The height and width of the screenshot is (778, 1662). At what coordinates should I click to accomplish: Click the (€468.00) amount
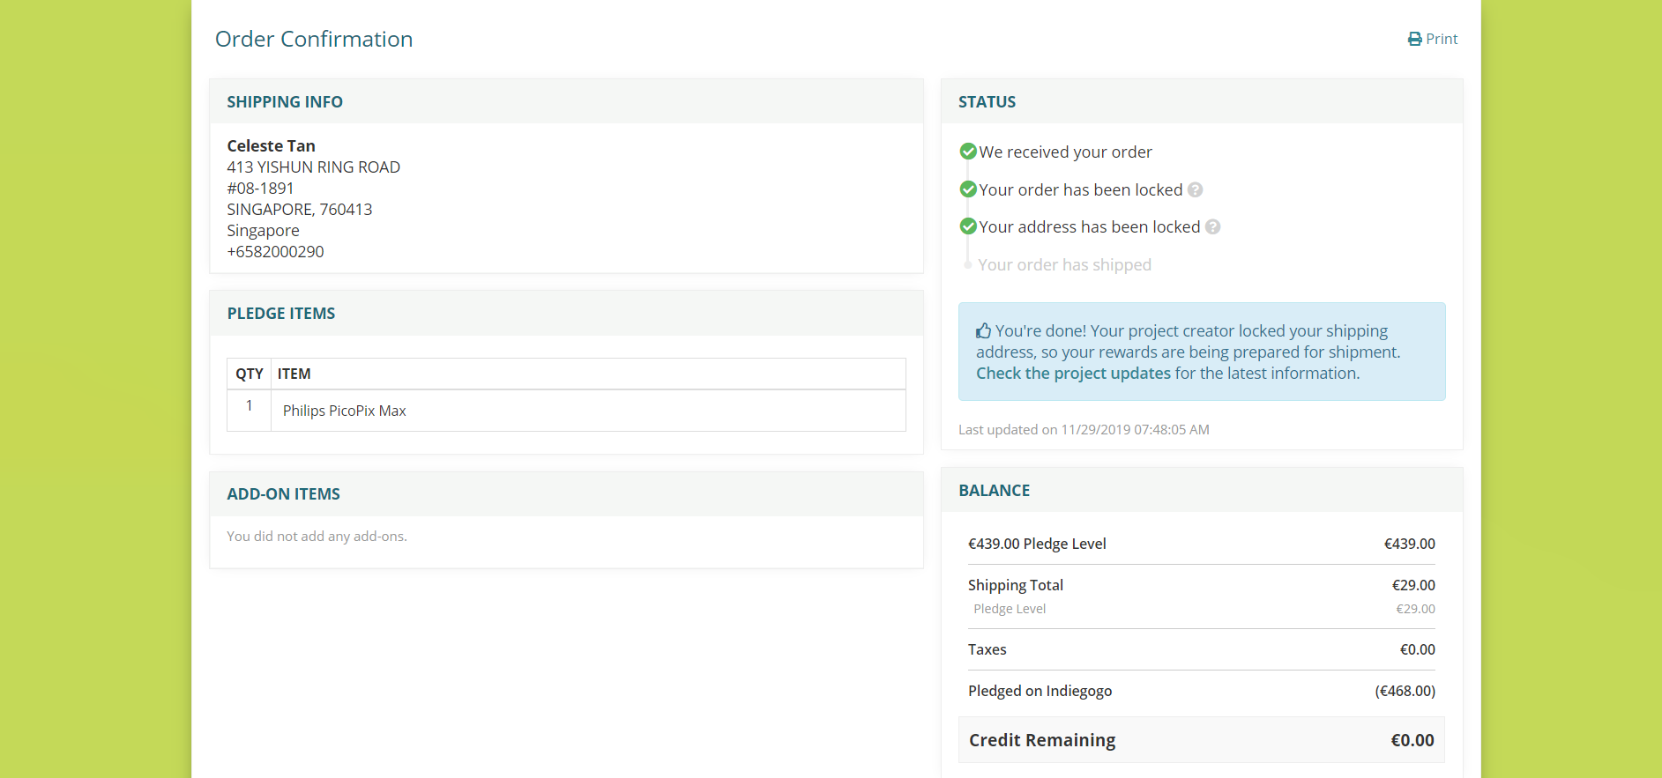[1405, 691]
